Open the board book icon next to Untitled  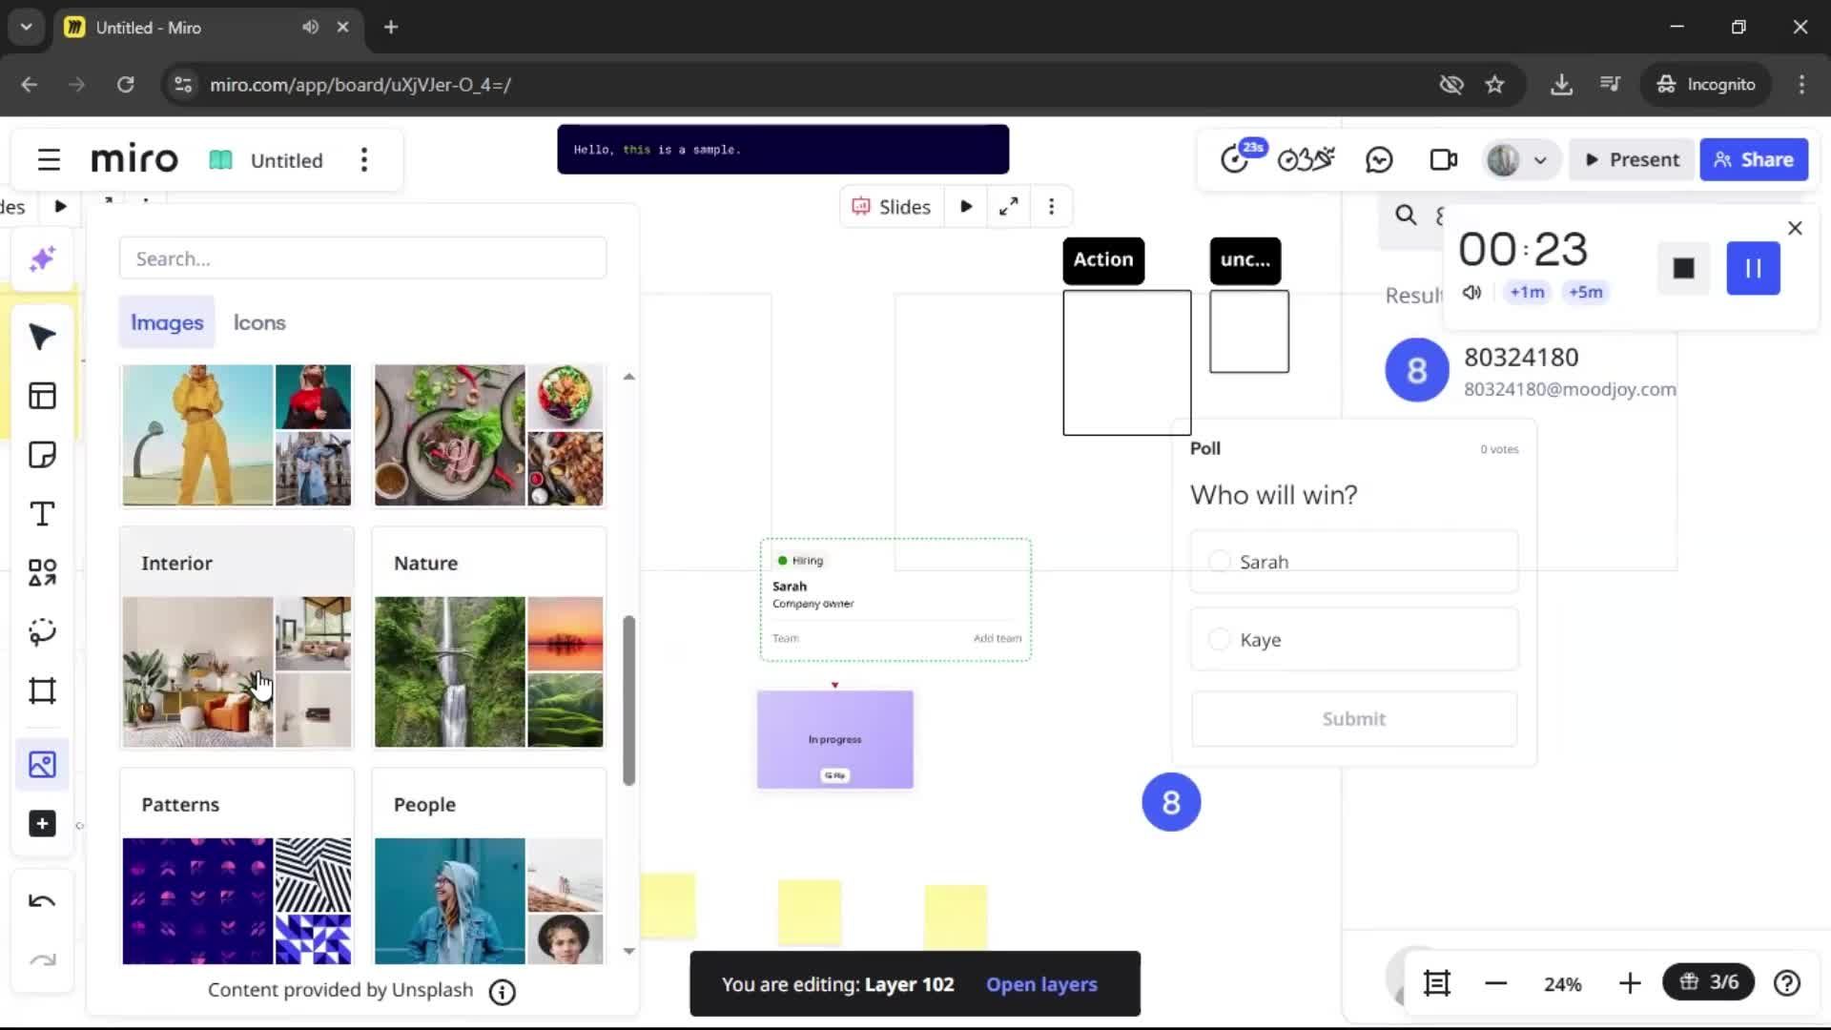point(220,160)
